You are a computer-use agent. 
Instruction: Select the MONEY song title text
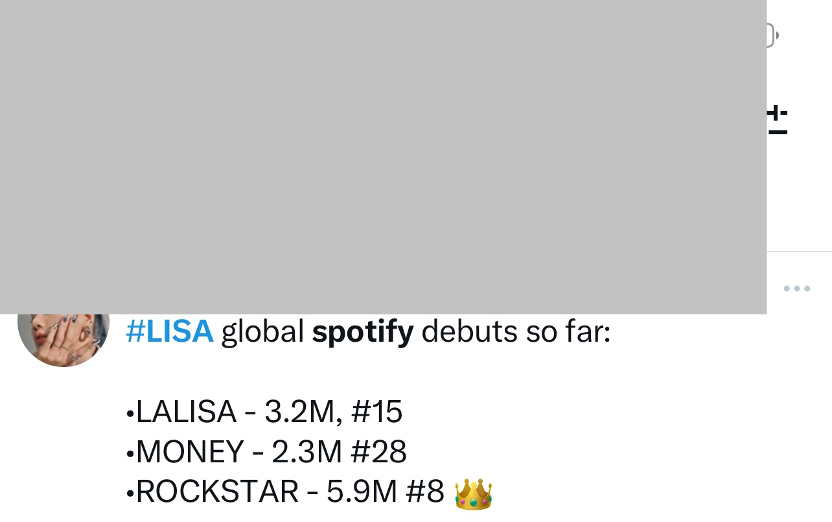(x=190, y=452)
